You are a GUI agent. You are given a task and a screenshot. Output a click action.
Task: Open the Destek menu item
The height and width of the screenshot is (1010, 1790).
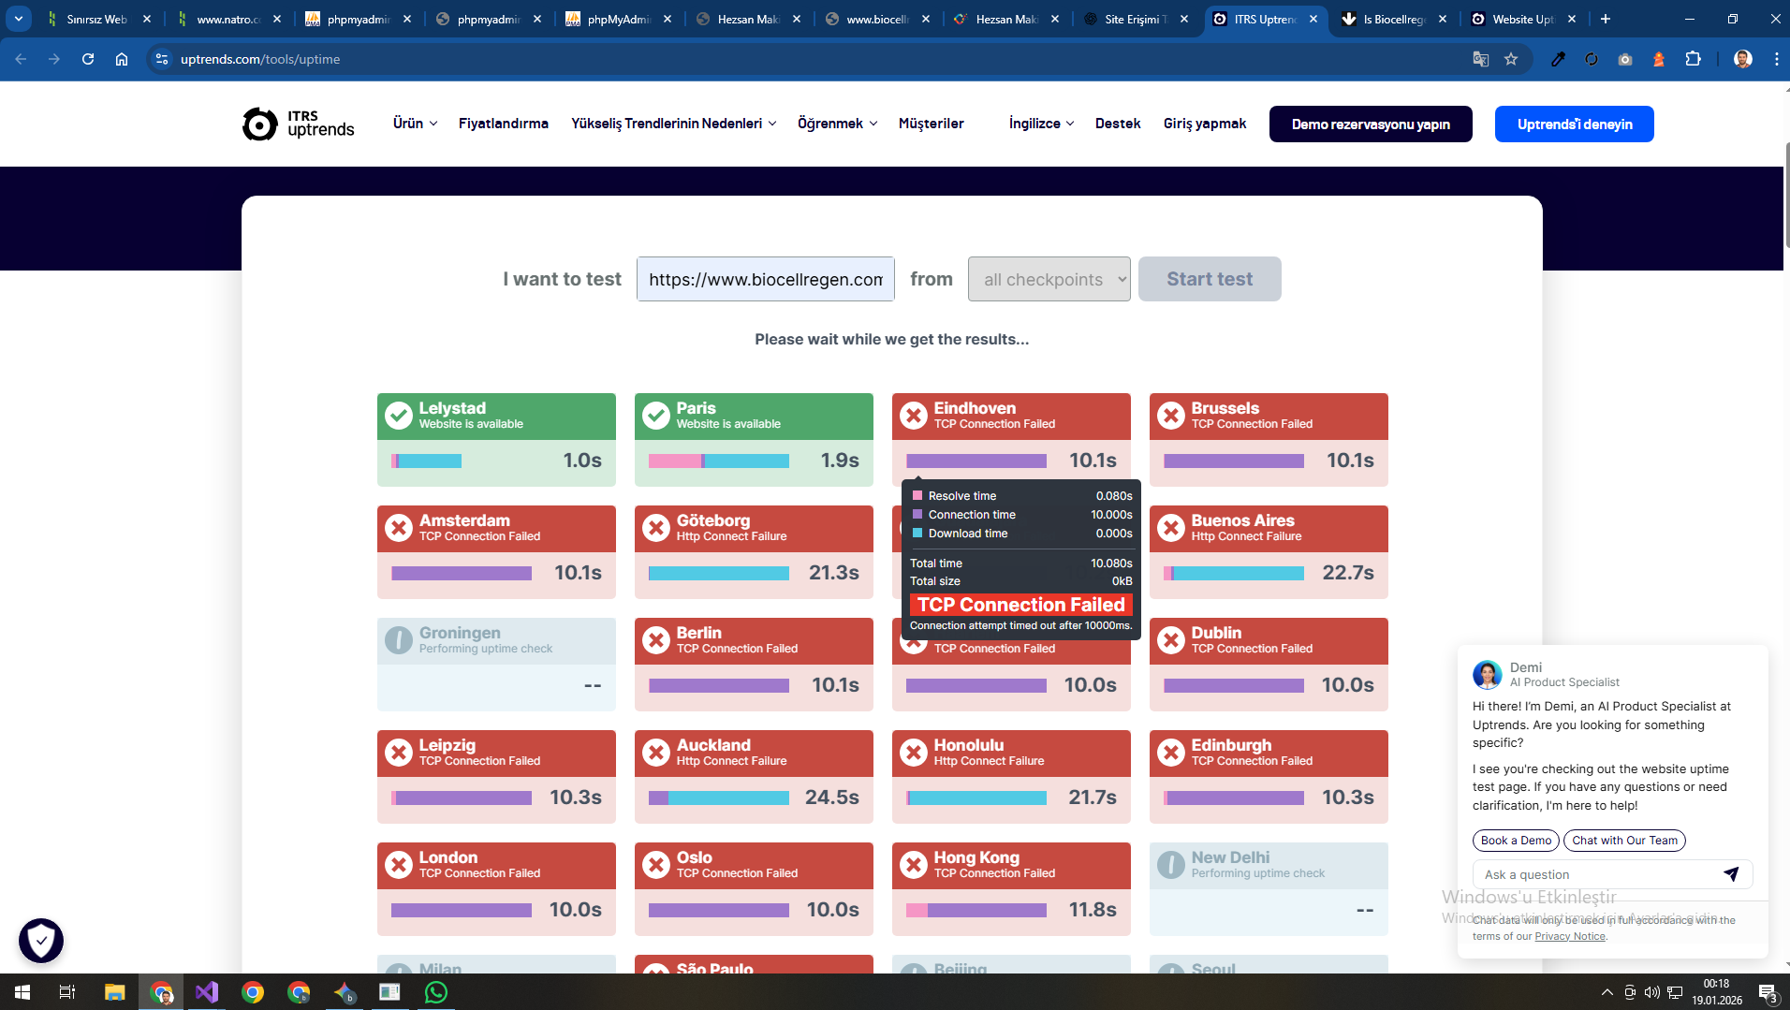pos(1118,124)
